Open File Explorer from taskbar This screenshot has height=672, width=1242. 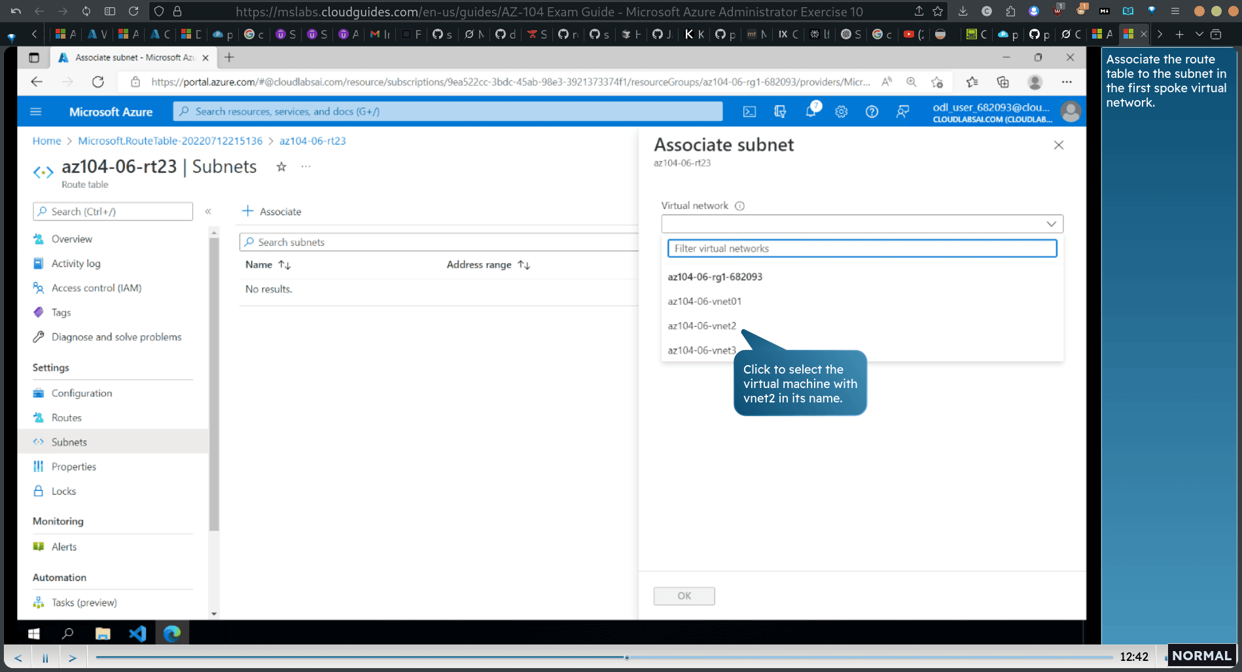pyautogui.click(x=103, y=633)
